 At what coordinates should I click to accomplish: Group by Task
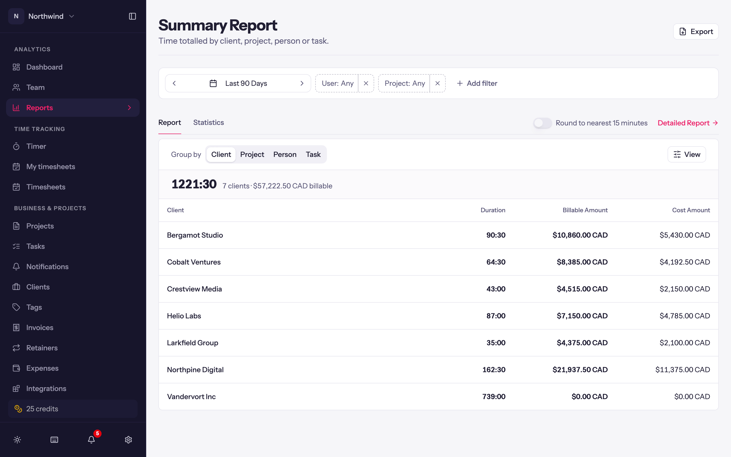click(313, 154)
